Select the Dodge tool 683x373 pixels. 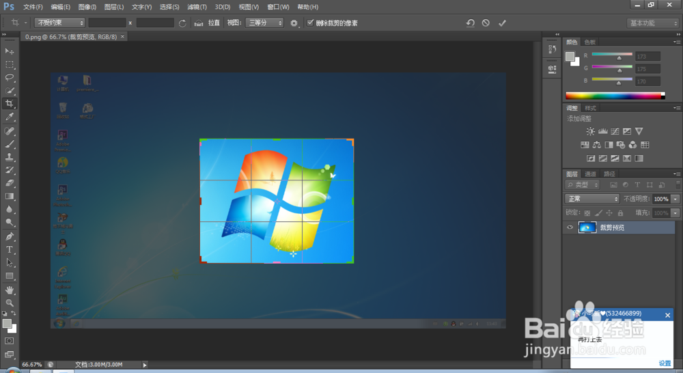point(9,222)
